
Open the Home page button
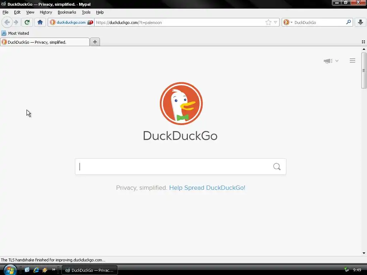point(40,23)
